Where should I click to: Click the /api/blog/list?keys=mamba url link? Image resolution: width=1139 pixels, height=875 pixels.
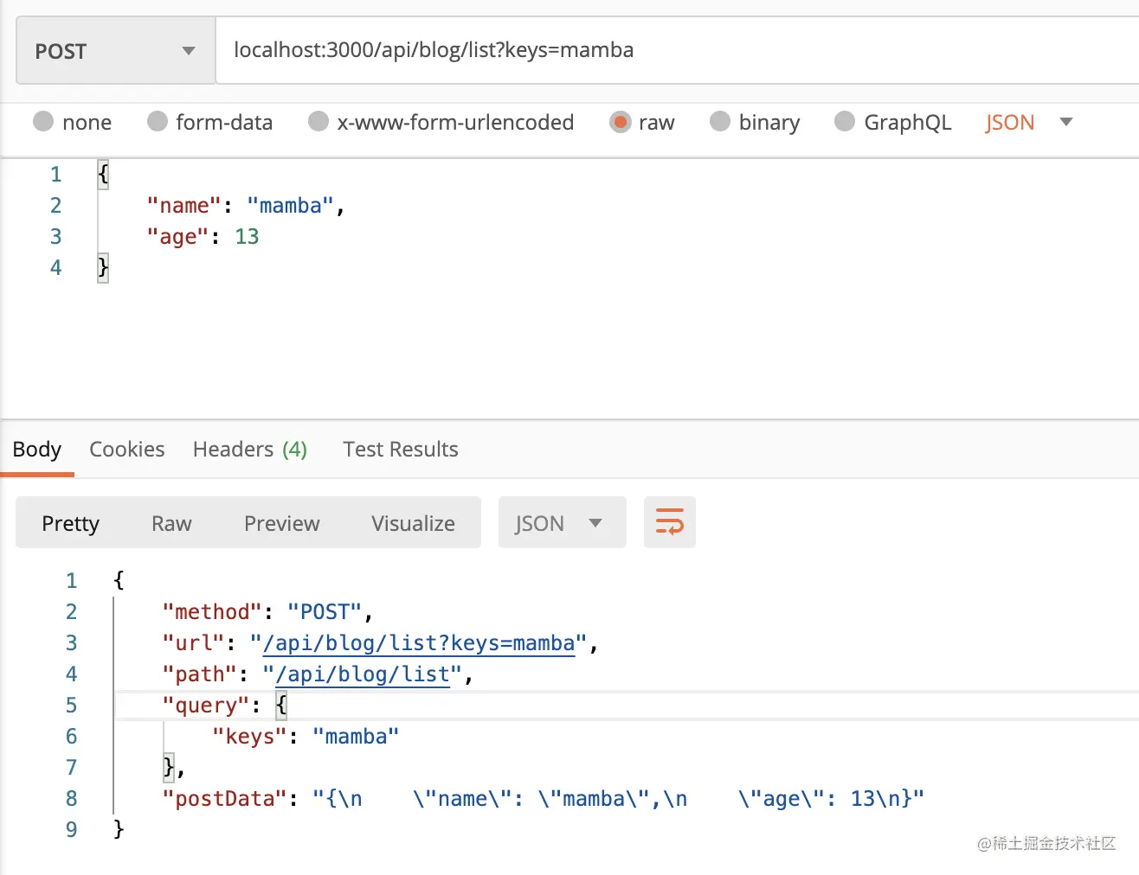[x=419, y=643]
